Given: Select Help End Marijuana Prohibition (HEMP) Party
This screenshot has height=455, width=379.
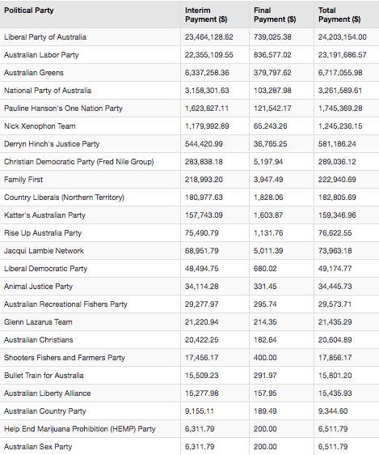Looking at the screenshot, I should [x=80, y=429].
